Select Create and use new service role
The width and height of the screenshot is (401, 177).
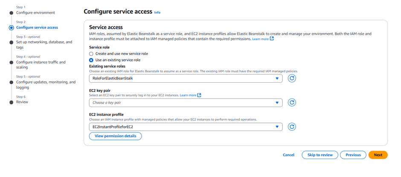(91, 54)
